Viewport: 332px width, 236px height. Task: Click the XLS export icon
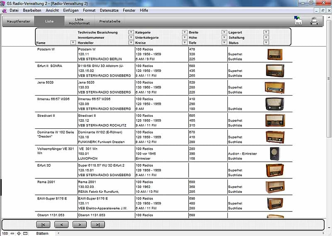[x=298, y=21]
